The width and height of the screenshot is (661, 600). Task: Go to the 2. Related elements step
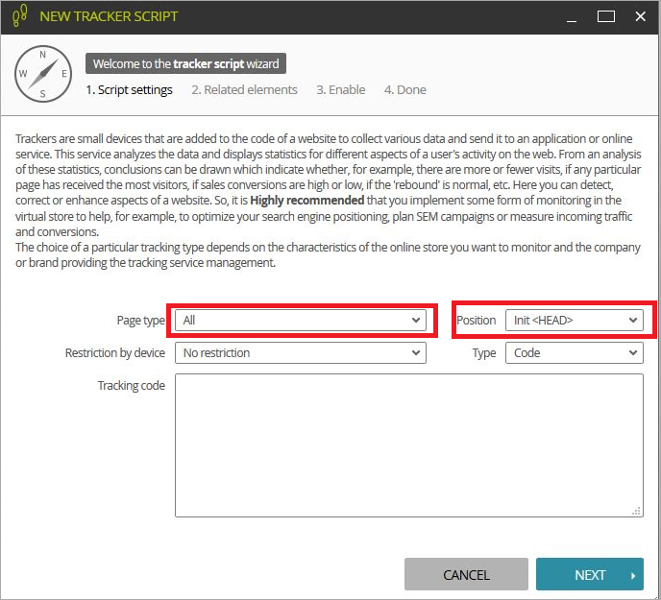pos(244,90)
